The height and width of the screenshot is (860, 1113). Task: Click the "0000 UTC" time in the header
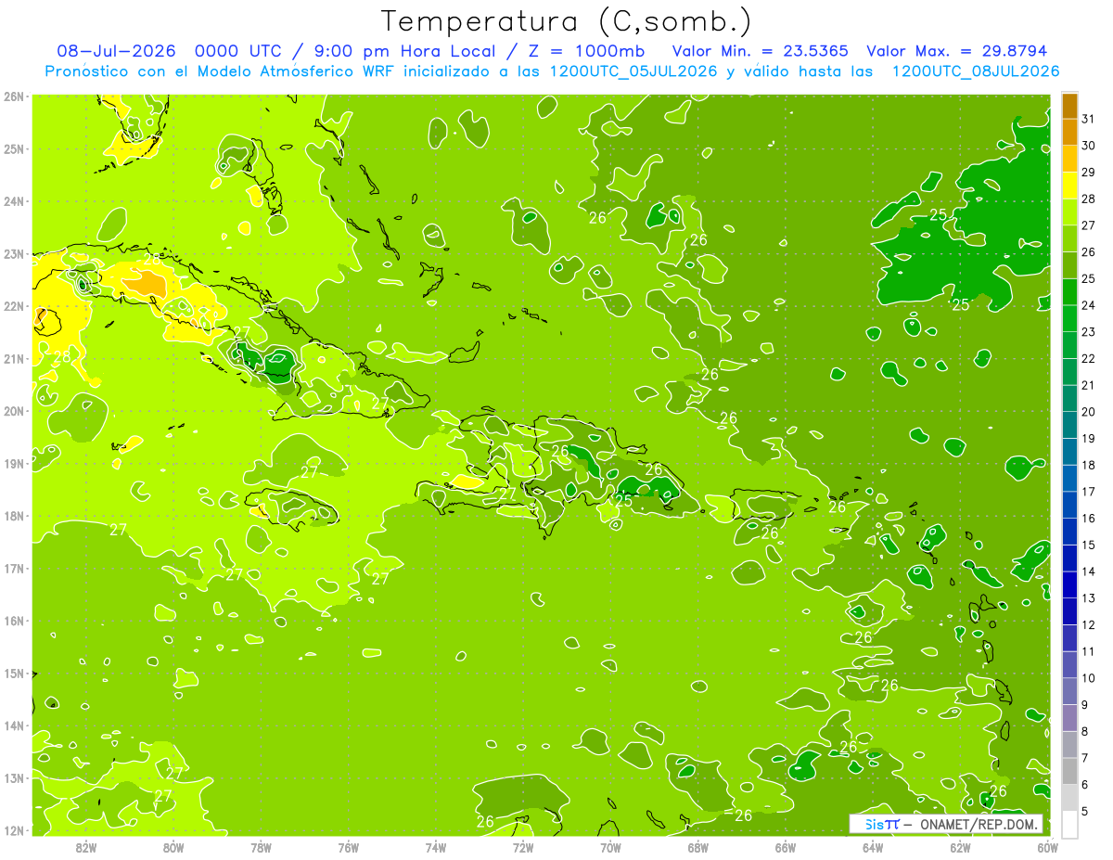tap(239, 51)
